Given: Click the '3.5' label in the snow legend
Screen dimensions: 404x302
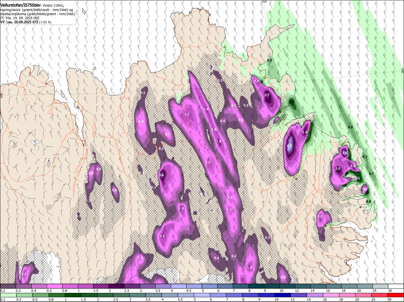Looking at the screenshot, I should pyautogui.click(x=158, y=291).
